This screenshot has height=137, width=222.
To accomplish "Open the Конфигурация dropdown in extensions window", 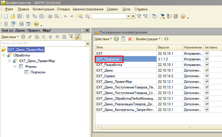I will 148,39.
